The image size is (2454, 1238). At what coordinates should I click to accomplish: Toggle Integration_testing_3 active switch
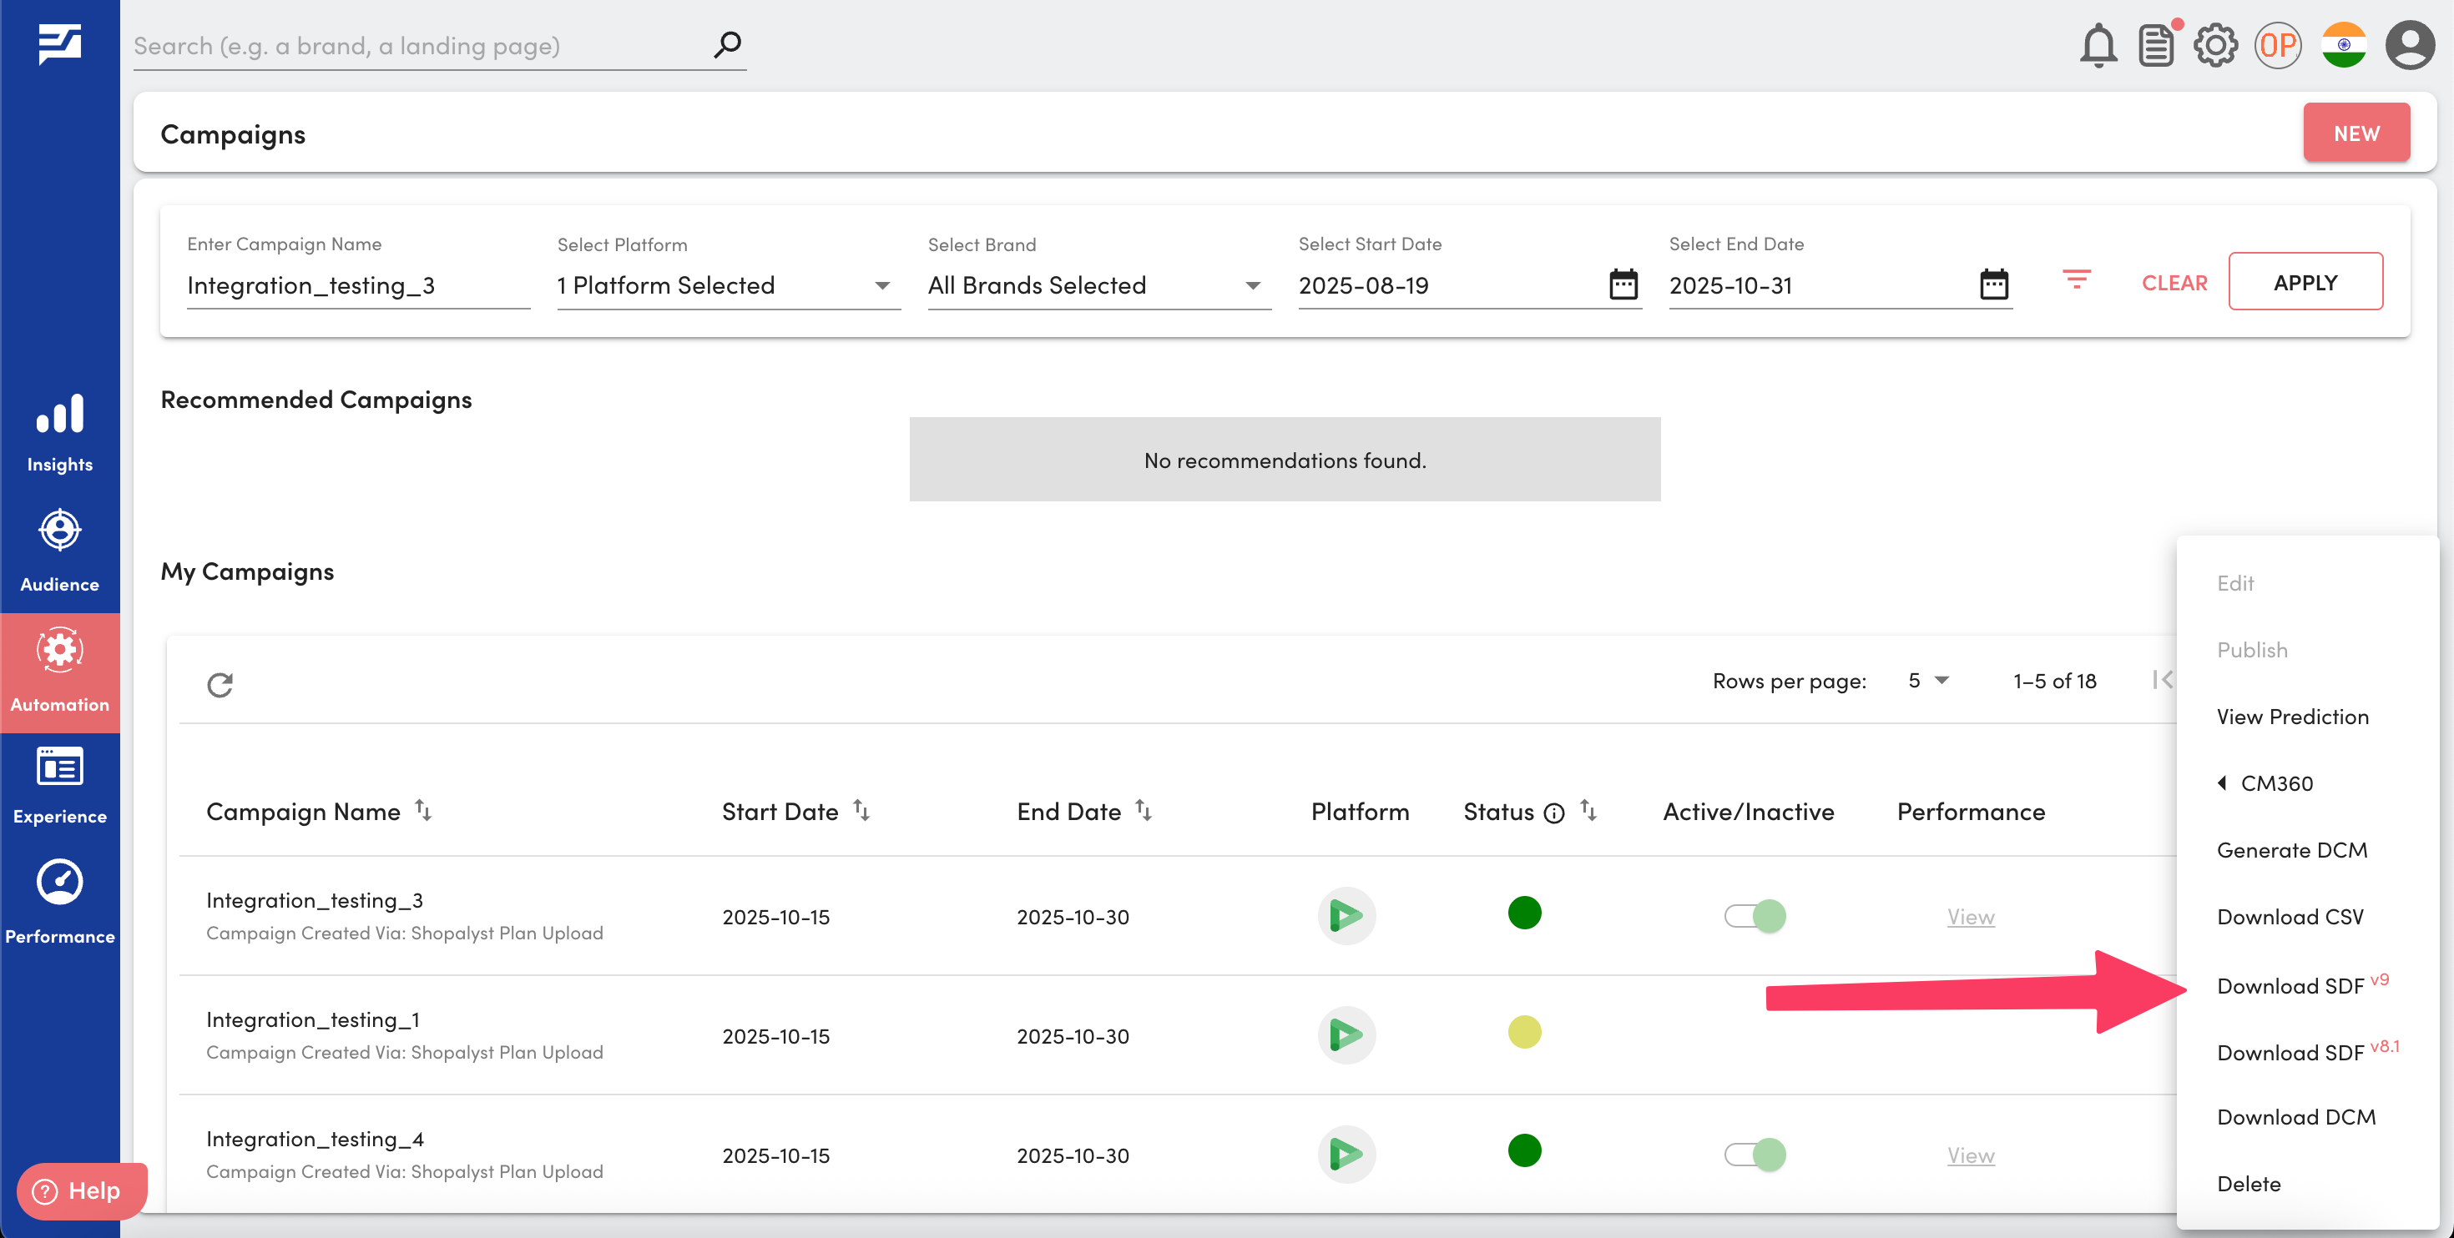[1755, 915]
